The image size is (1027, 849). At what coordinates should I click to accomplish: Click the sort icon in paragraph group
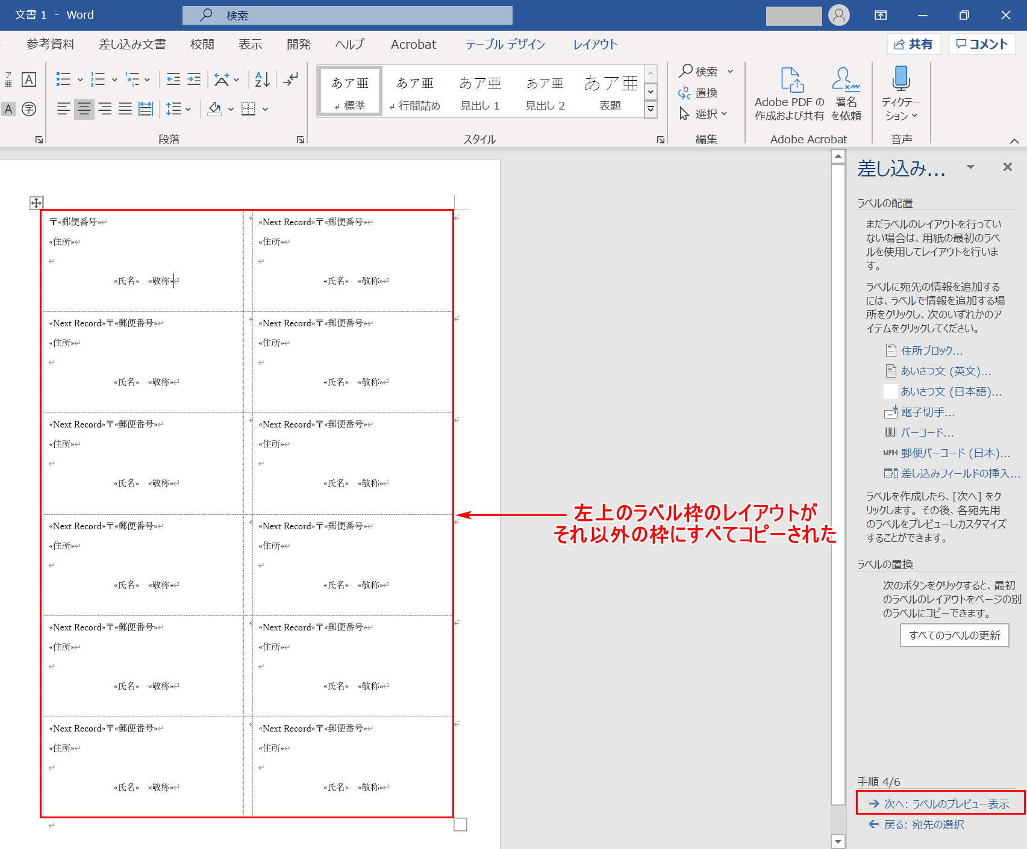tap(262, 79)
